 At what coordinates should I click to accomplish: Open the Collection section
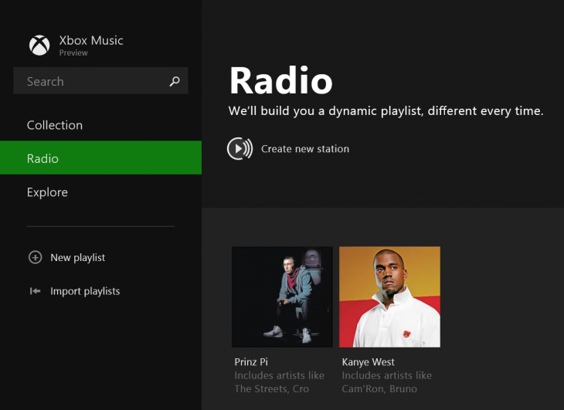[x=55, y=125]
